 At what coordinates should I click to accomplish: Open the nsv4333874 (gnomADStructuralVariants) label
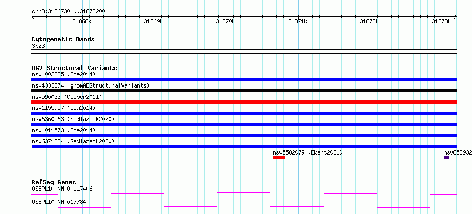pyautogui.click(x=91, y=85)
